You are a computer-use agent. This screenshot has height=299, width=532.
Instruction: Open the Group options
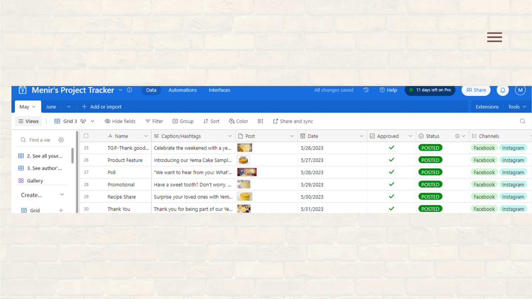click(x=183, y=121)
